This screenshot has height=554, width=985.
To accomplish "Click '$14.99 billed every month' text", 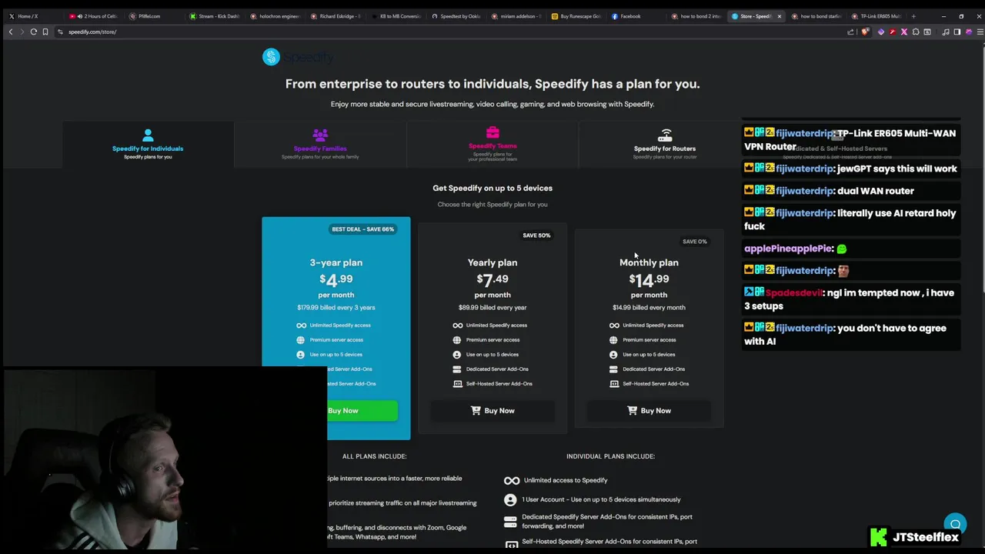I will click(649, 308).
